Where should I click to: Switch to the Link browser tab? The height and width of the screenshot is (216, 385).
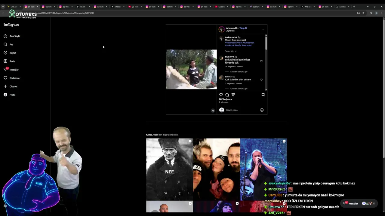(x=14, y=7)
